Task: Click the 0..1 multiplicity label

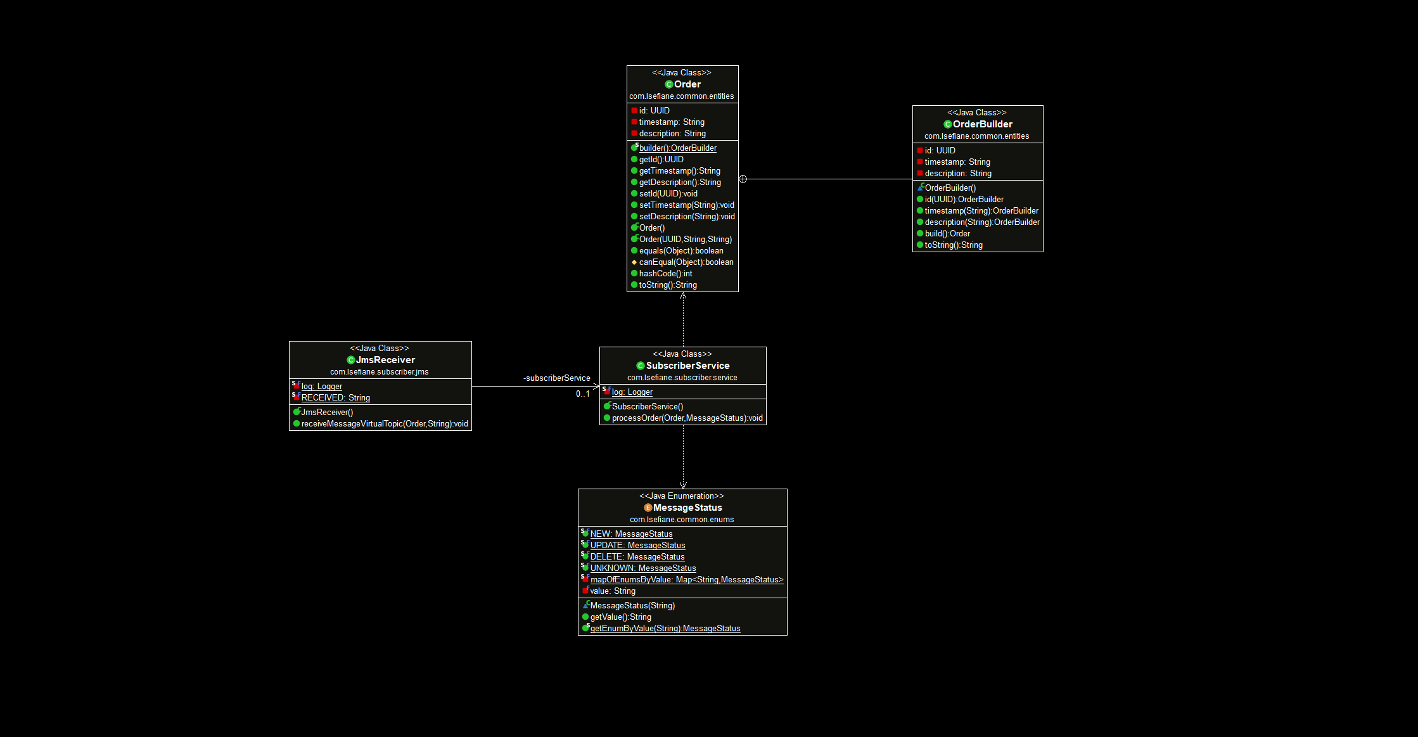Action: click(582, 394)
